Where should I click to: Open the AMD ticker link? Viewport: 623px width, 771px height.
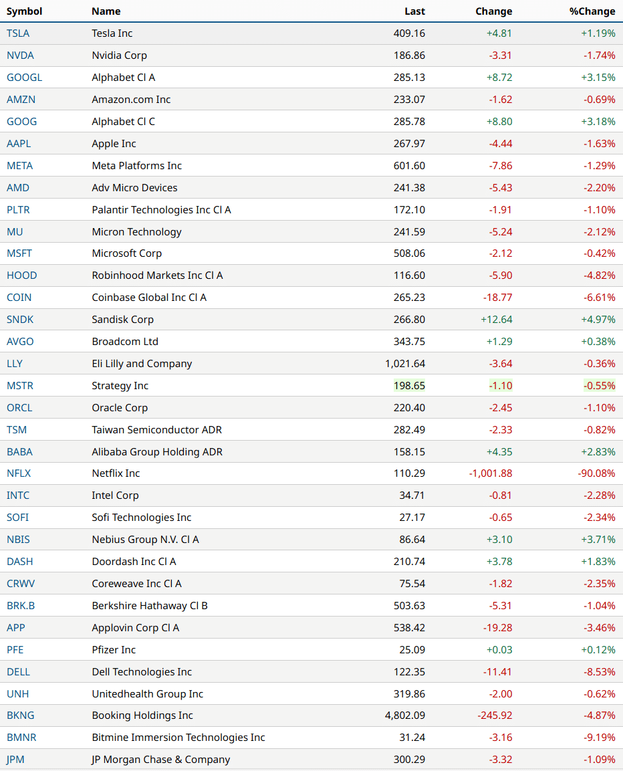tap(18, 188)
